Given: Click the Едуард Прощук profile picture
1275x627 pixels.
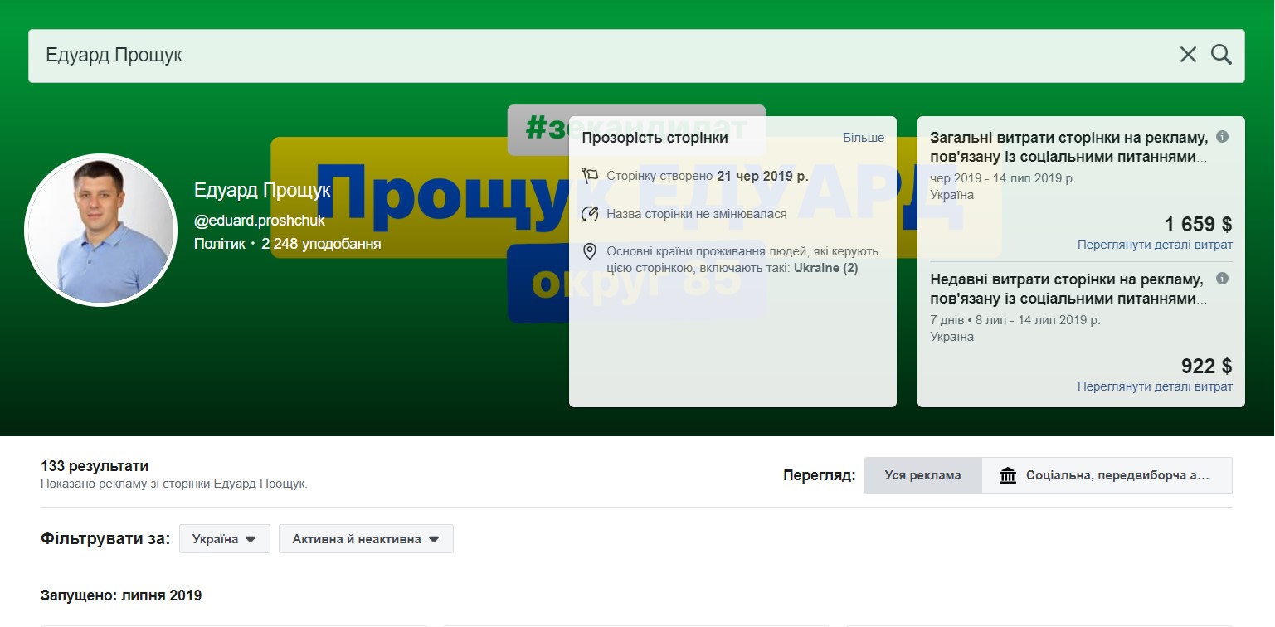Looking at the screenshot, I should tap(100, 230).
